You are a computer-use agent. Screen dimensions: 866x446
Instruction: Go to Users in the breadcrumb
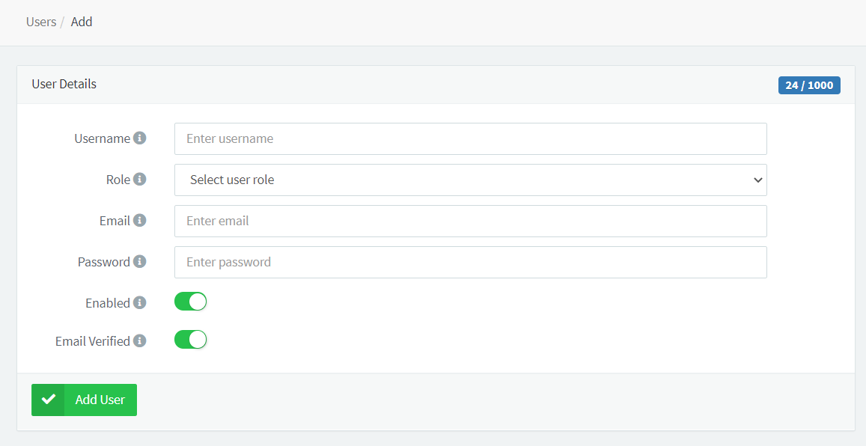coord(41,22)
